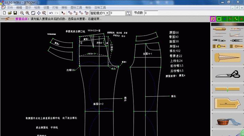Click the 节点数 input field

point(151,13)
